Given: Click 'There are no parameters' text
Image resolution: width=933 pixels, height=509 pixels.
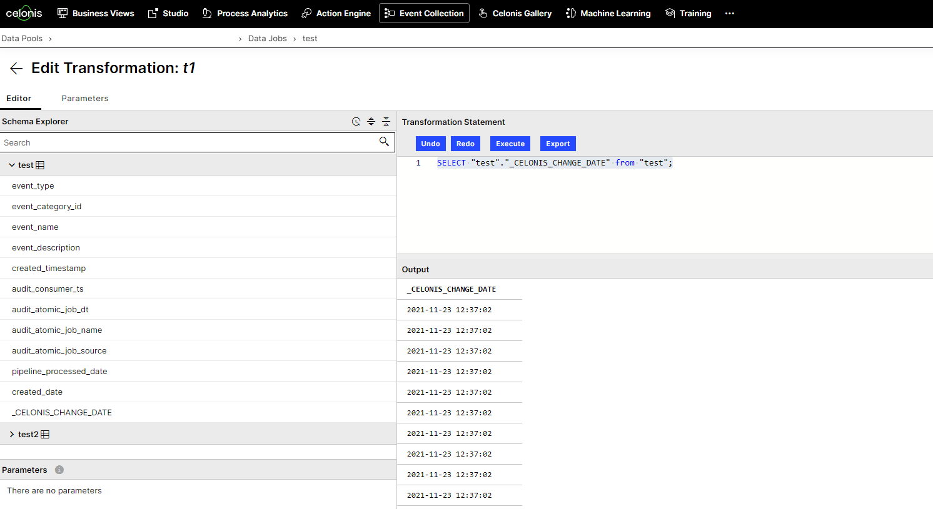Looking at the screenshot, I should click(54, 490).
